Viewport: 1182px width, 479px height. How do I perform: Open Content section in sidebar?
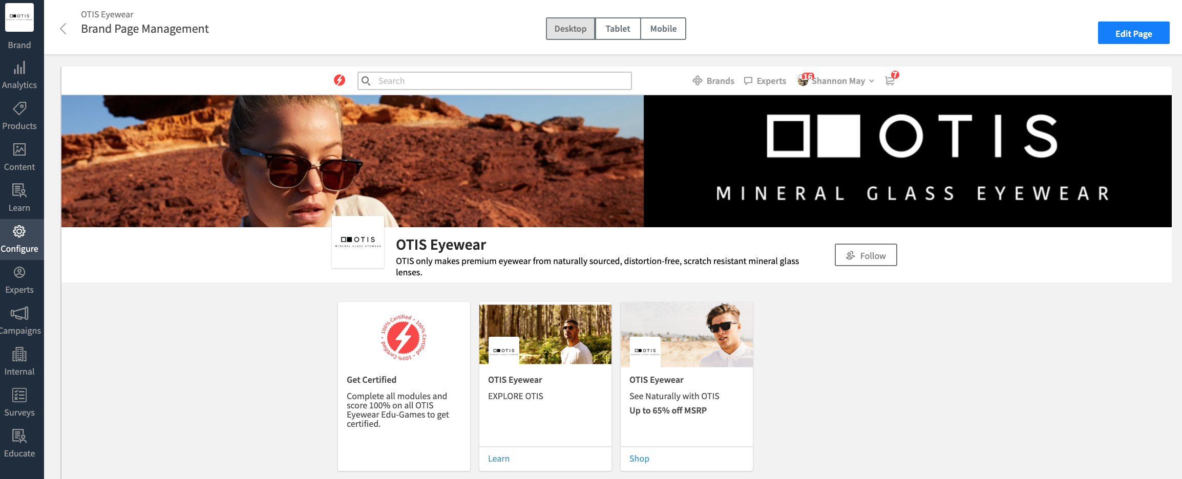[x=19, y=157]
